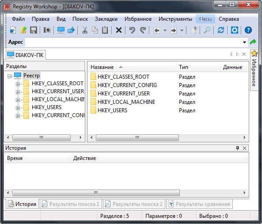This screenshot has width=262, height=224.
Task: Click the connect network registry icon
Action: tap(71, 30)
